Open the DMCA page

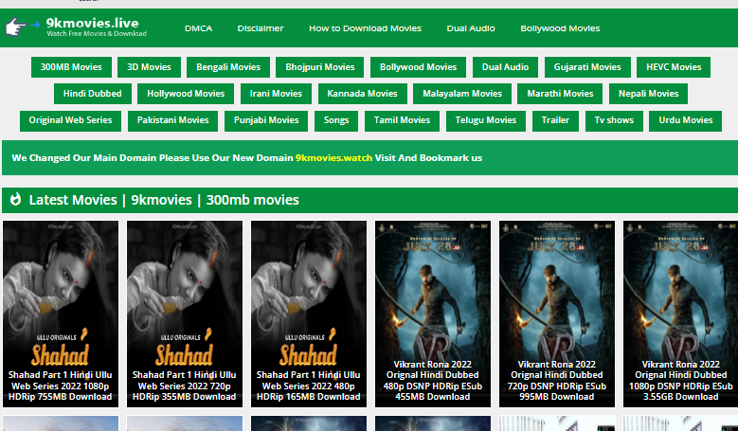point(198,28)
